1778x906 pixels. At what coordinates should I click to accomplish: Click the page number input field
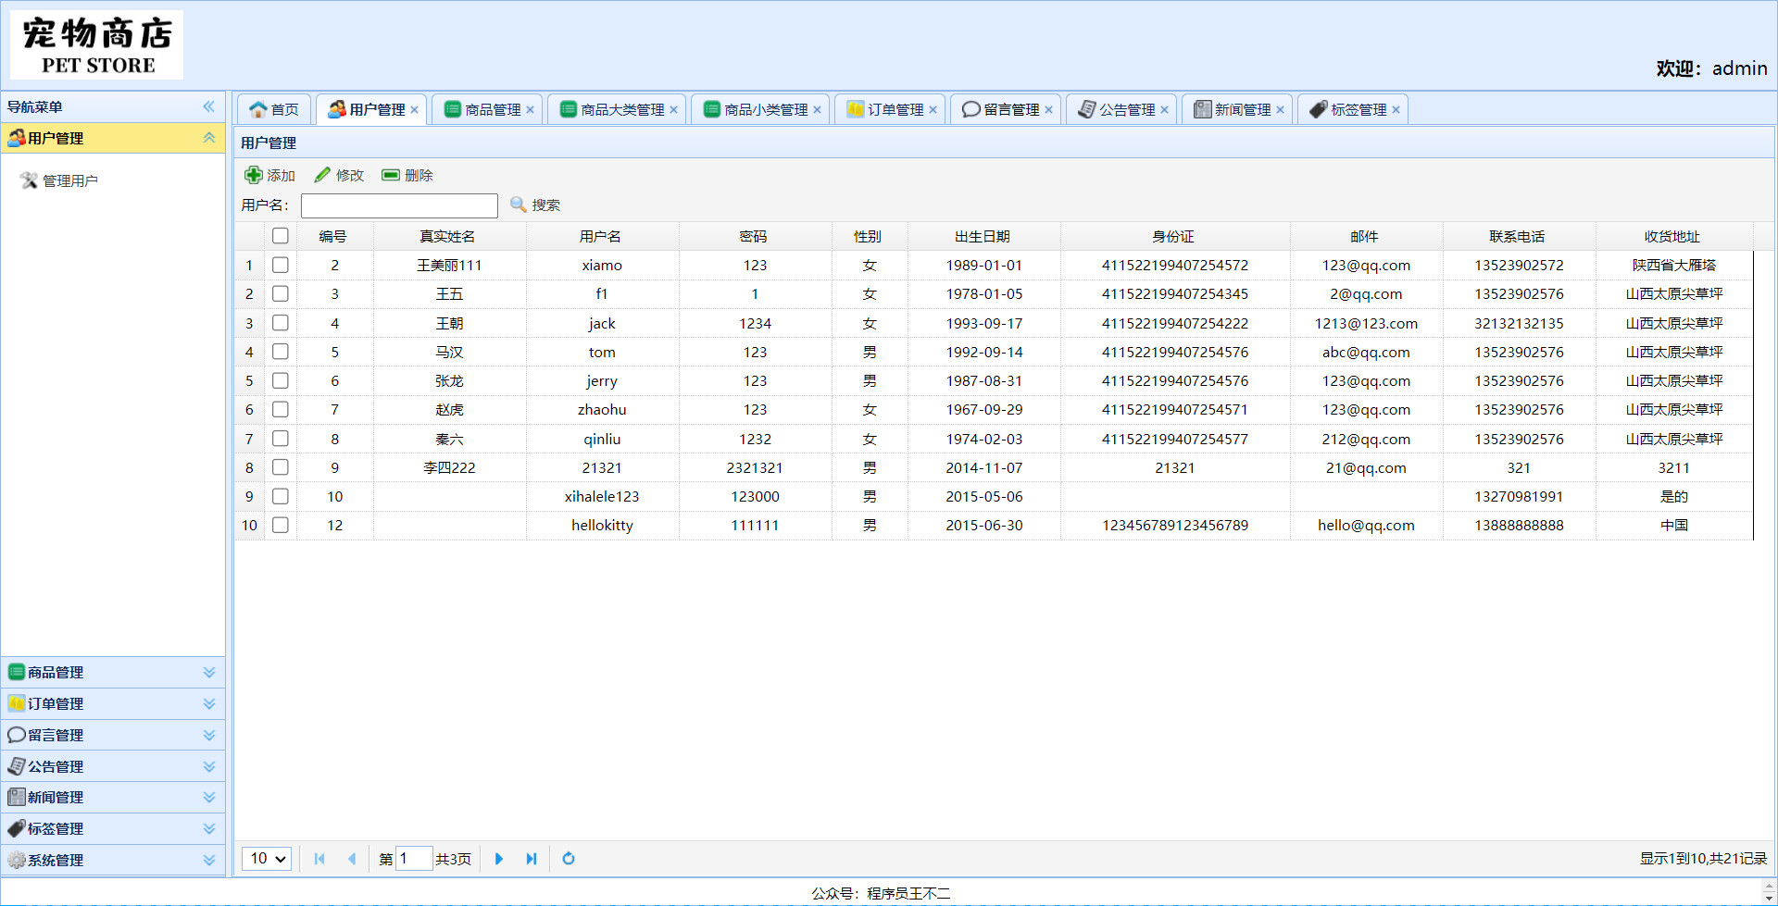pos(414,859)
